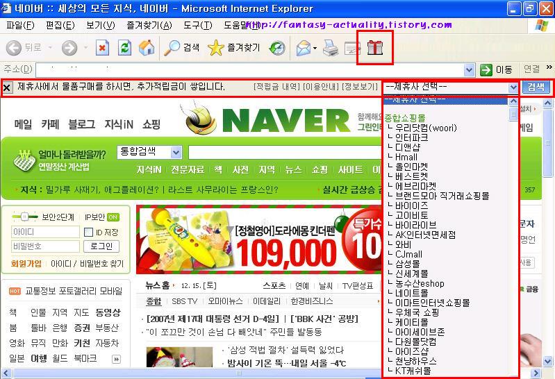The image size is (555, 379).
Task: Open the 검색 magnifier toolbar button
Action: (x=181, y=48)
